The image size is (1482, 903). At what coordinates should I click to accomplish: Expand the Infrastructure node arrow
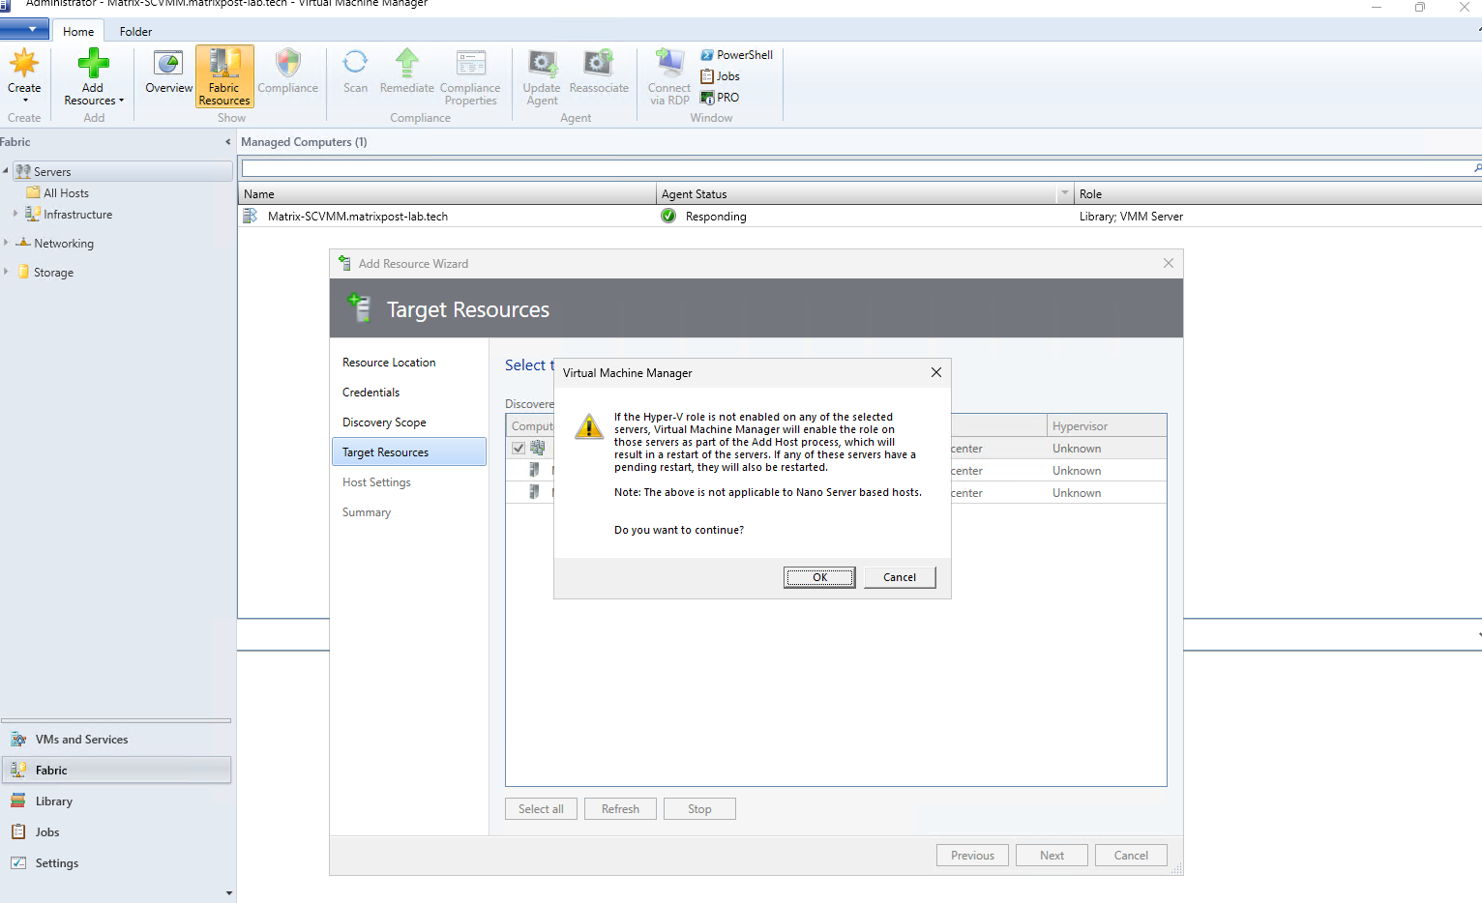(15, 214)
